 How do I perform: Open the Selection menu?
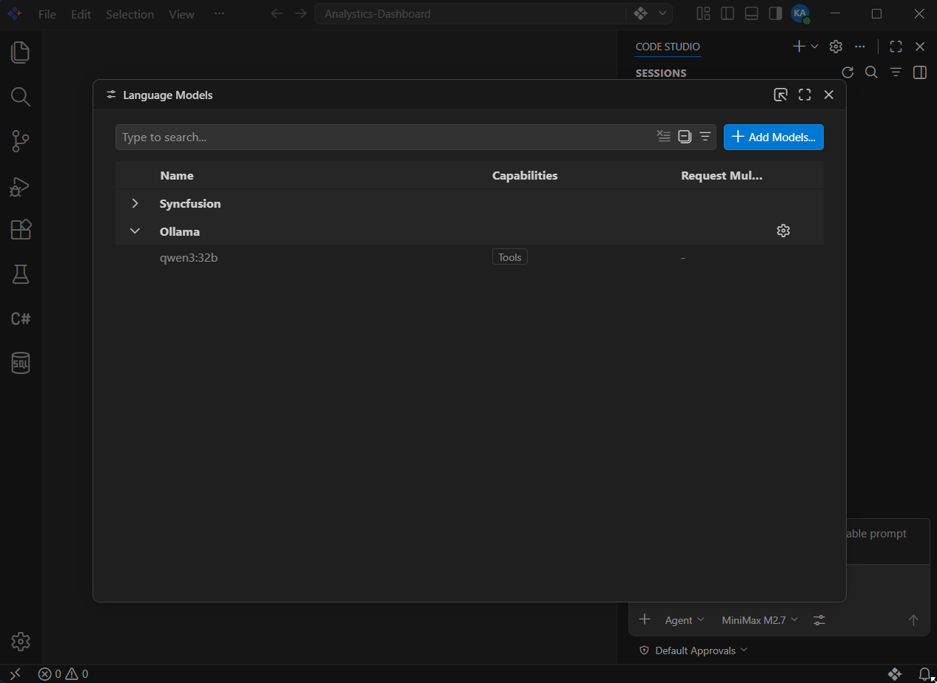tap(130, 14)
